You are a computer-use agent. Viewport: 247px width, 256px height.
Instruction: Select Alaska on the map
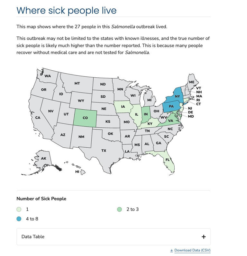43,158
